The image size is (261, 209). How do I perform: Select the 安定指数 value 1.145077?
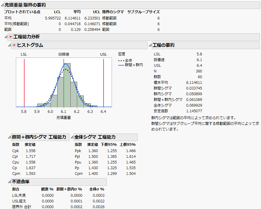click(194, 111)
